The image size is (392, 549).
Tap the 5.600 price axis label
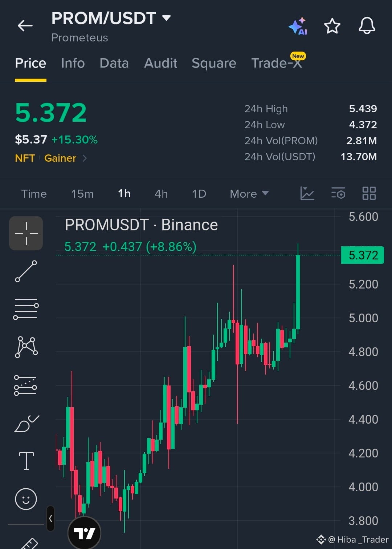coord(363,217)
